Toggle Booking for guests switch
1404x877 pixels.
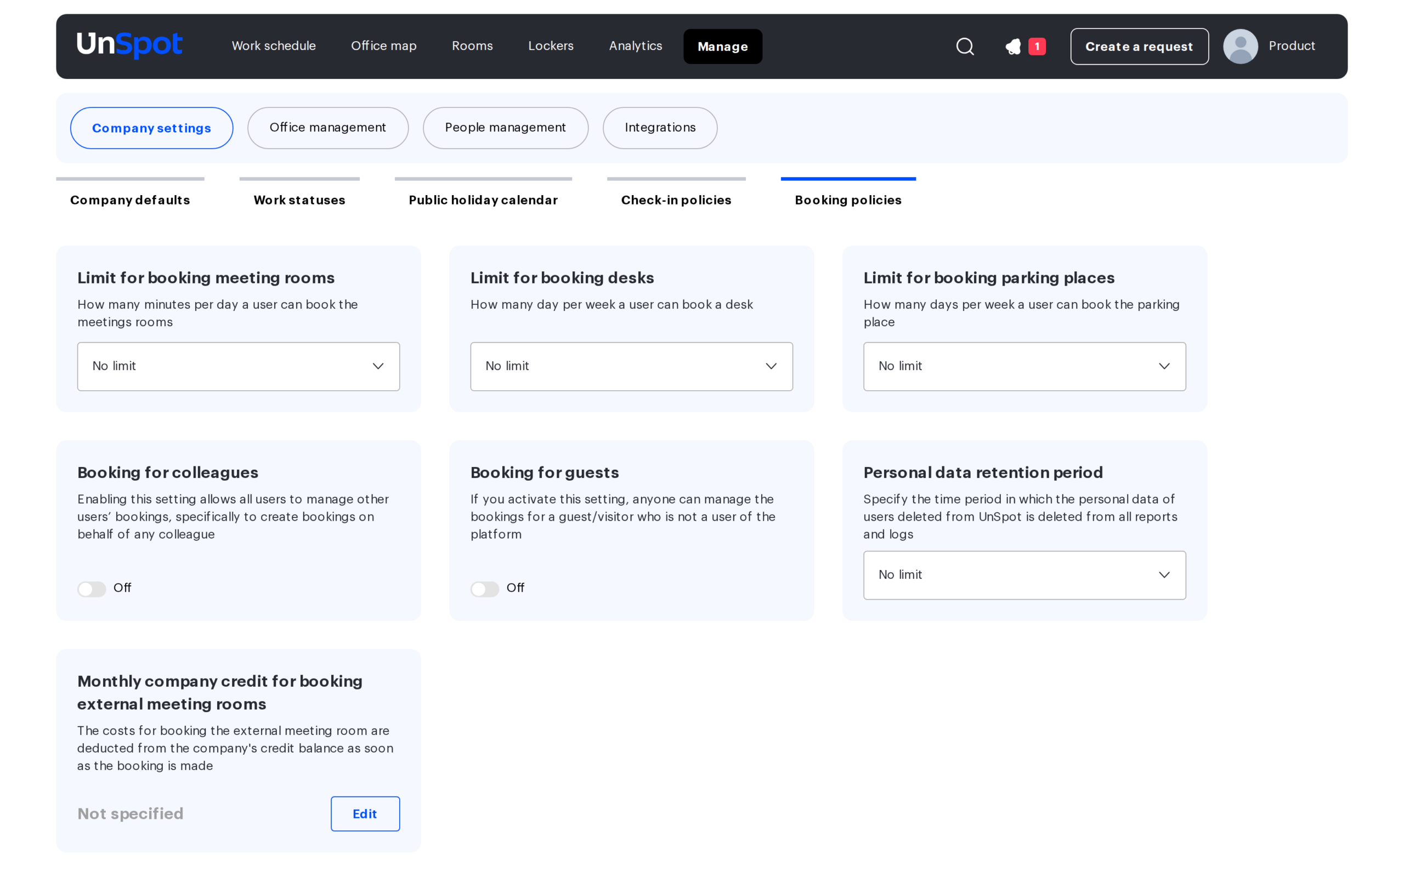(484, 589)
